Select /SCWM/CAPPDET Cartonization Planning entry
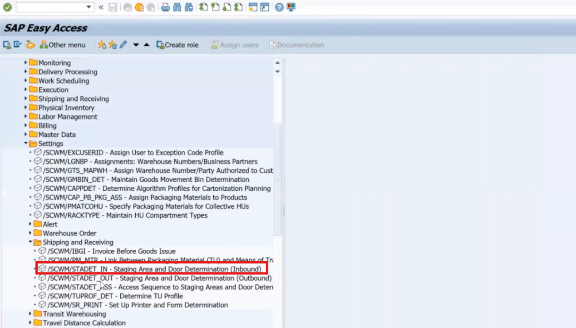Image resolution: width=576 pixels, height=328 pixels. (153, 188)
